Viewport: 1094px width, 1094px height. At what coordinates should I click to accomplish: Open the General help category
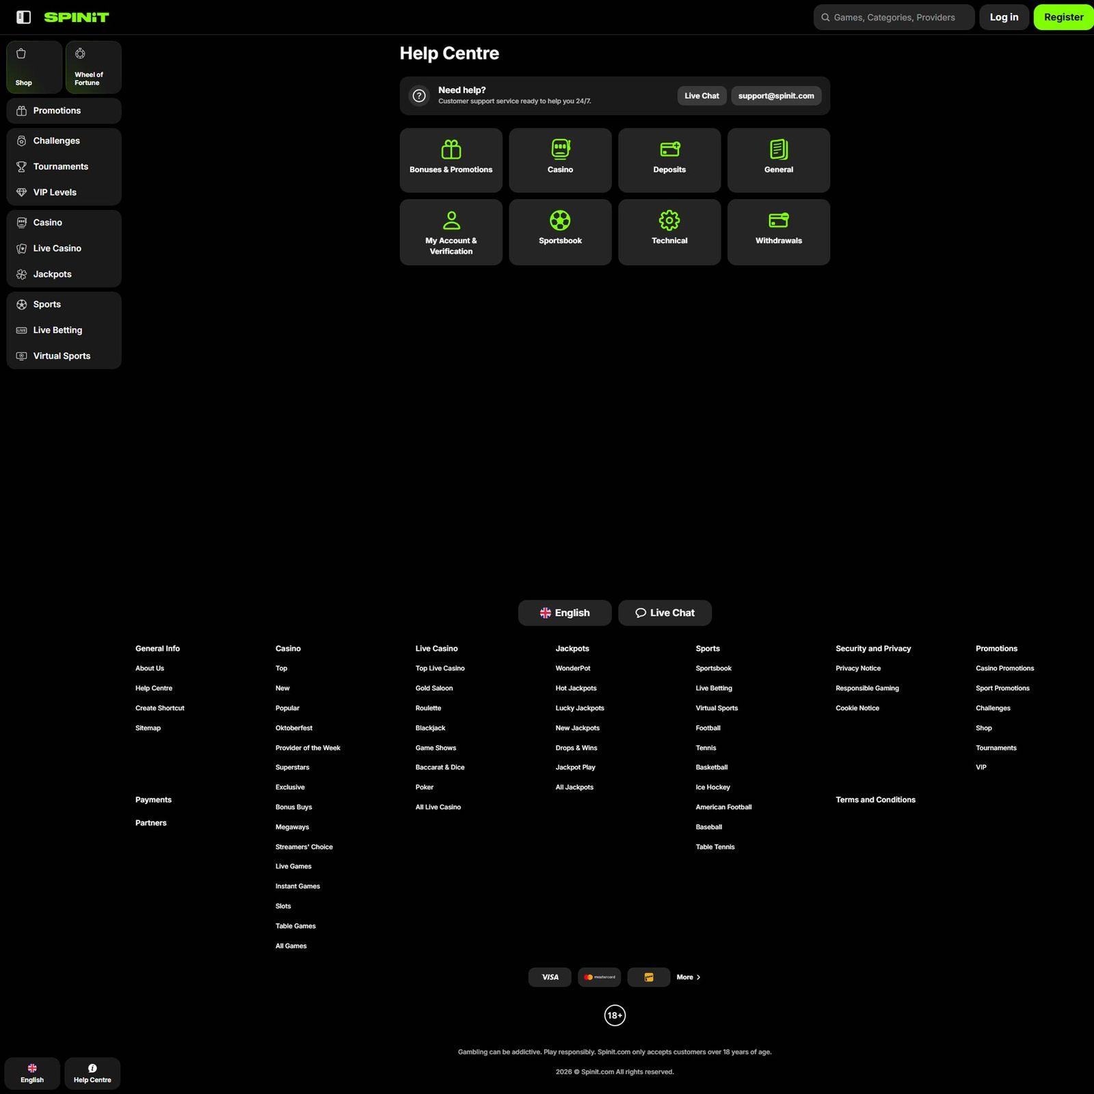779,160
